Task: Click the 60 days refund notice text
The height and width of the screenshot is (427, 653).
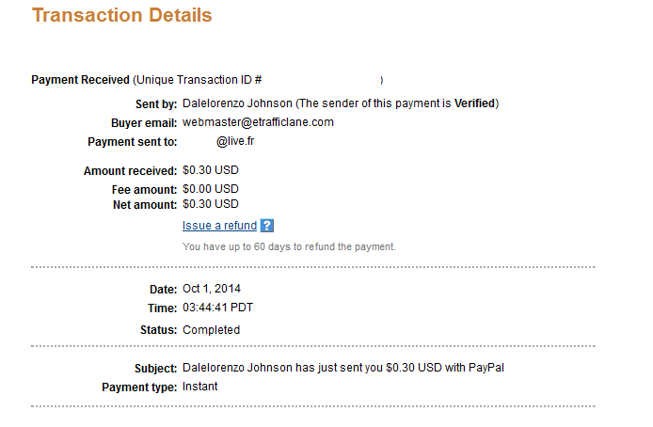Action: (289, 246)
